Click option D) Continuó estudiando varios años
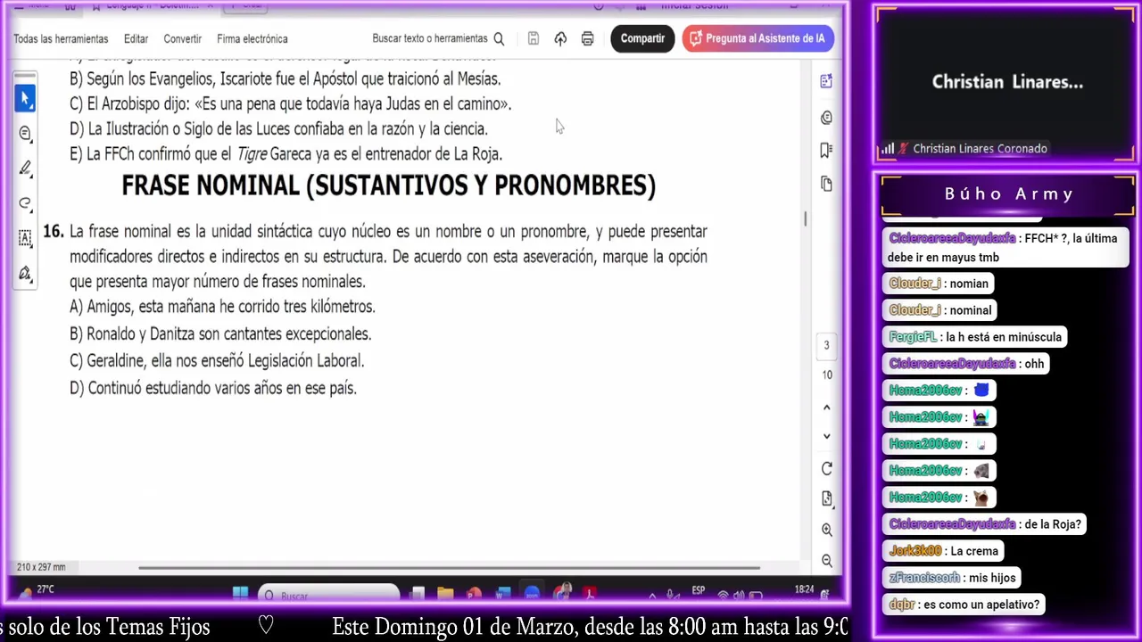1142x642 pixels. coord(213,388)
